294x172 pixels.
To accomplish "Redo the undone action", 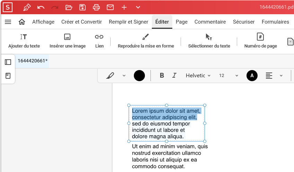I will pyautogui.click(x=55, y=7).
